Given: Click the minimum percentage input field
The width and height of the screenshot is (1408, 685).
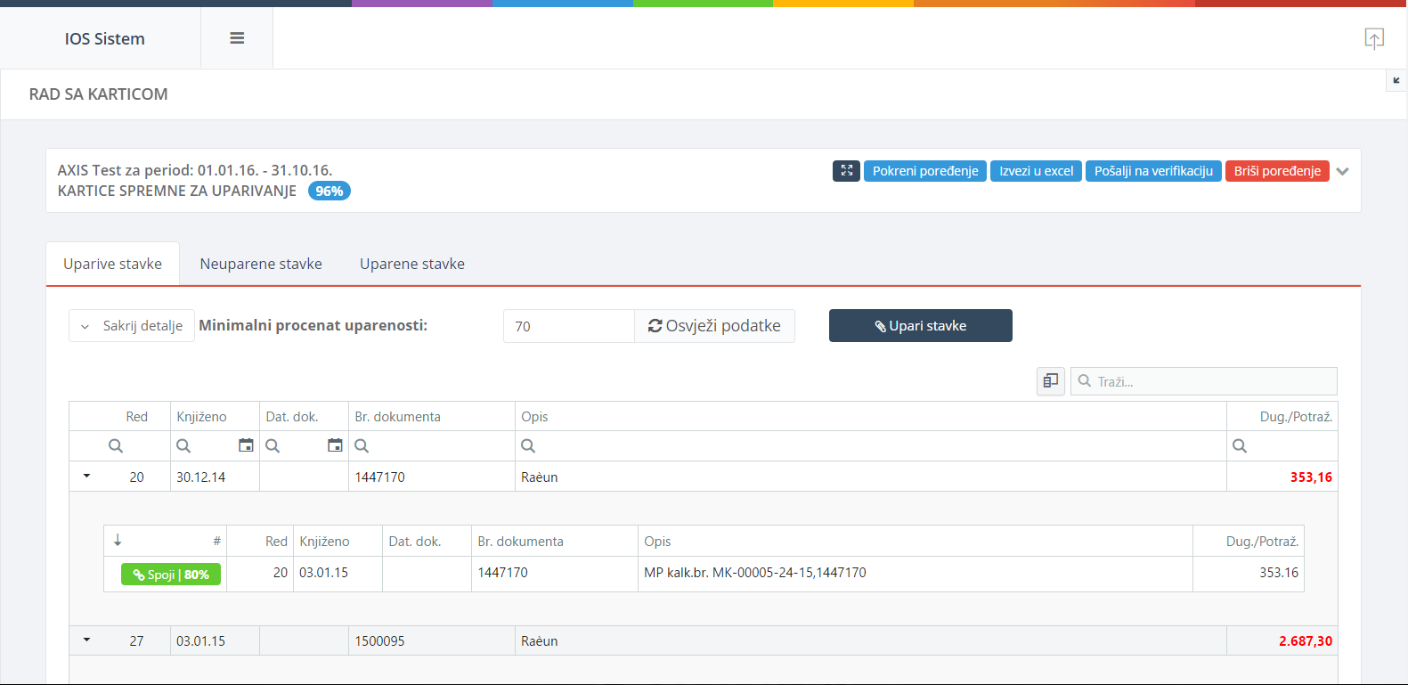Looking at the screenshot, I should pyautogui.click(x=568, y=326).
